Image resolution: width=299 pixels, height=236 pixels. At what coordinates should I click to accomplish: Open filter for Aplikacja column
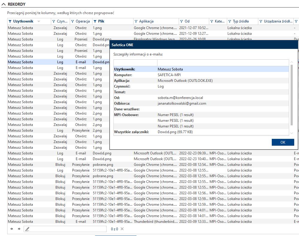pos(136,22)
